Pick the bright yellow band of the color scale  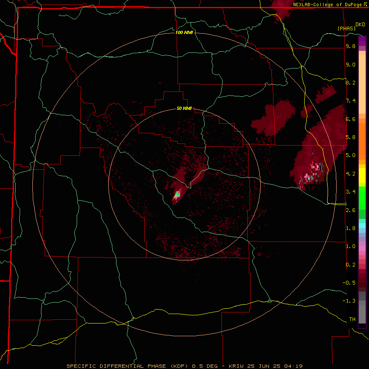(x=362, y=175)
